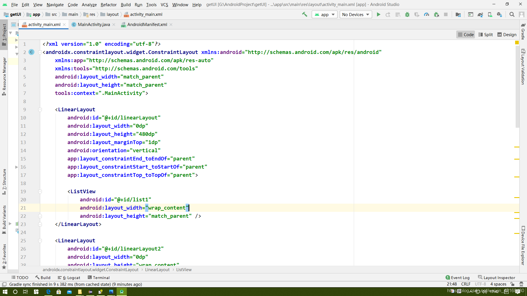The height and width of the screenshot is (296, 527).
Task: Run the app with the green play button
Action: coord(378,14)
